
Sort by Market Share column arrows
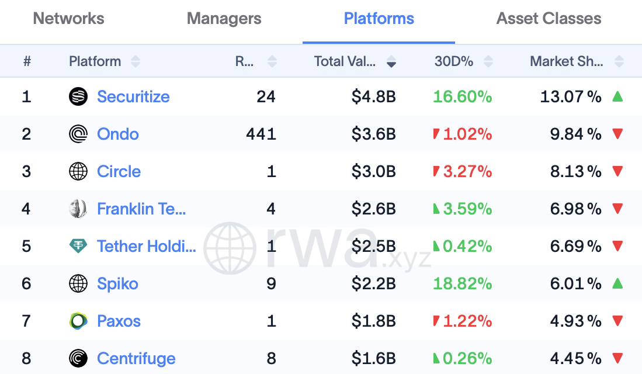pos(619,61)
